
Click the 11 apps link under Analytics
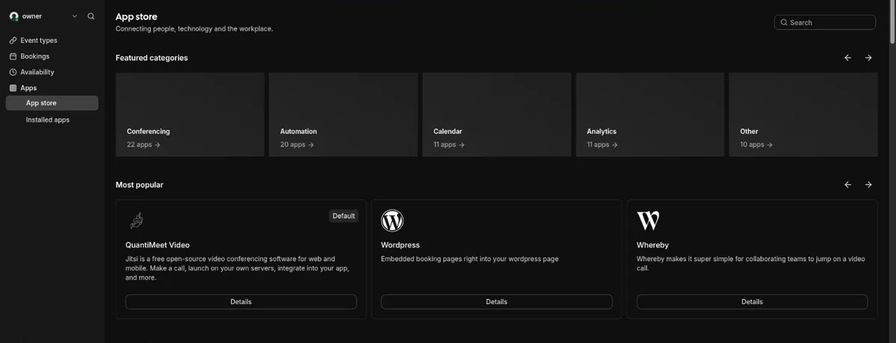[603, 145]
